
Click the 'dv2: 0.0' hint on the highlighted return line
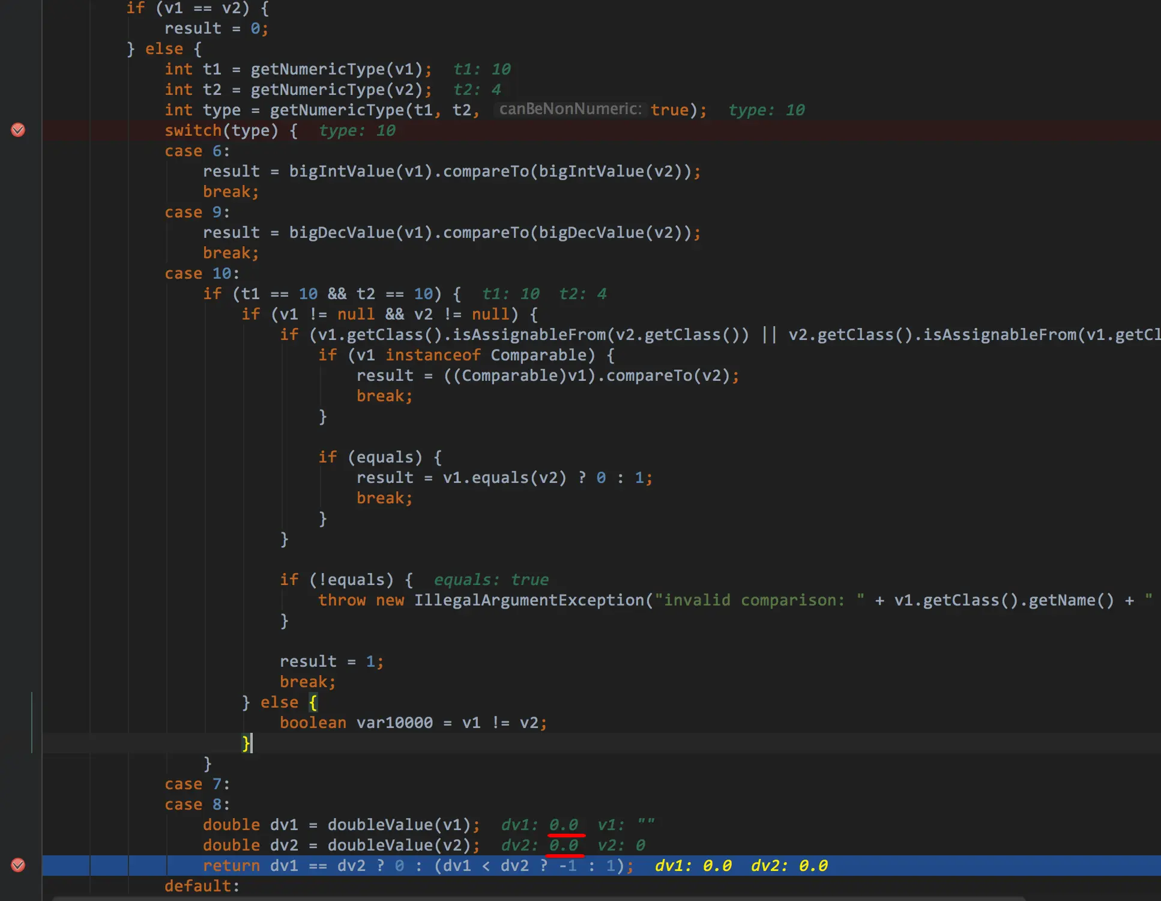pos(789,866)
